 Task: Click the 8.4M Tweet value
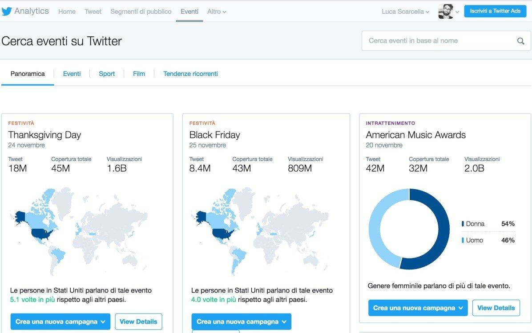pos(200,168)
